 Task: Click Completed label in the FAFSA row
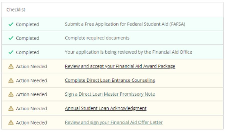pyautogui.click(x=27, y=24)
